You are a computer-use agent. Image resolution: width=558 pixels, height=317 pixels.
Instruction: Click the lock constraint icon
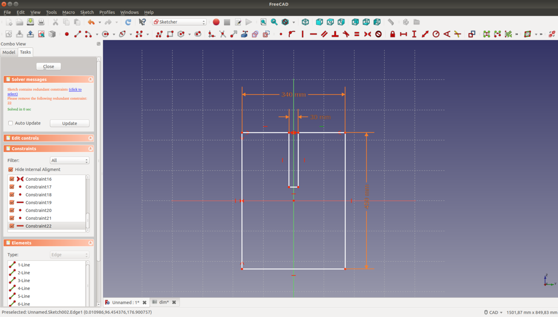tap(392, 34)
